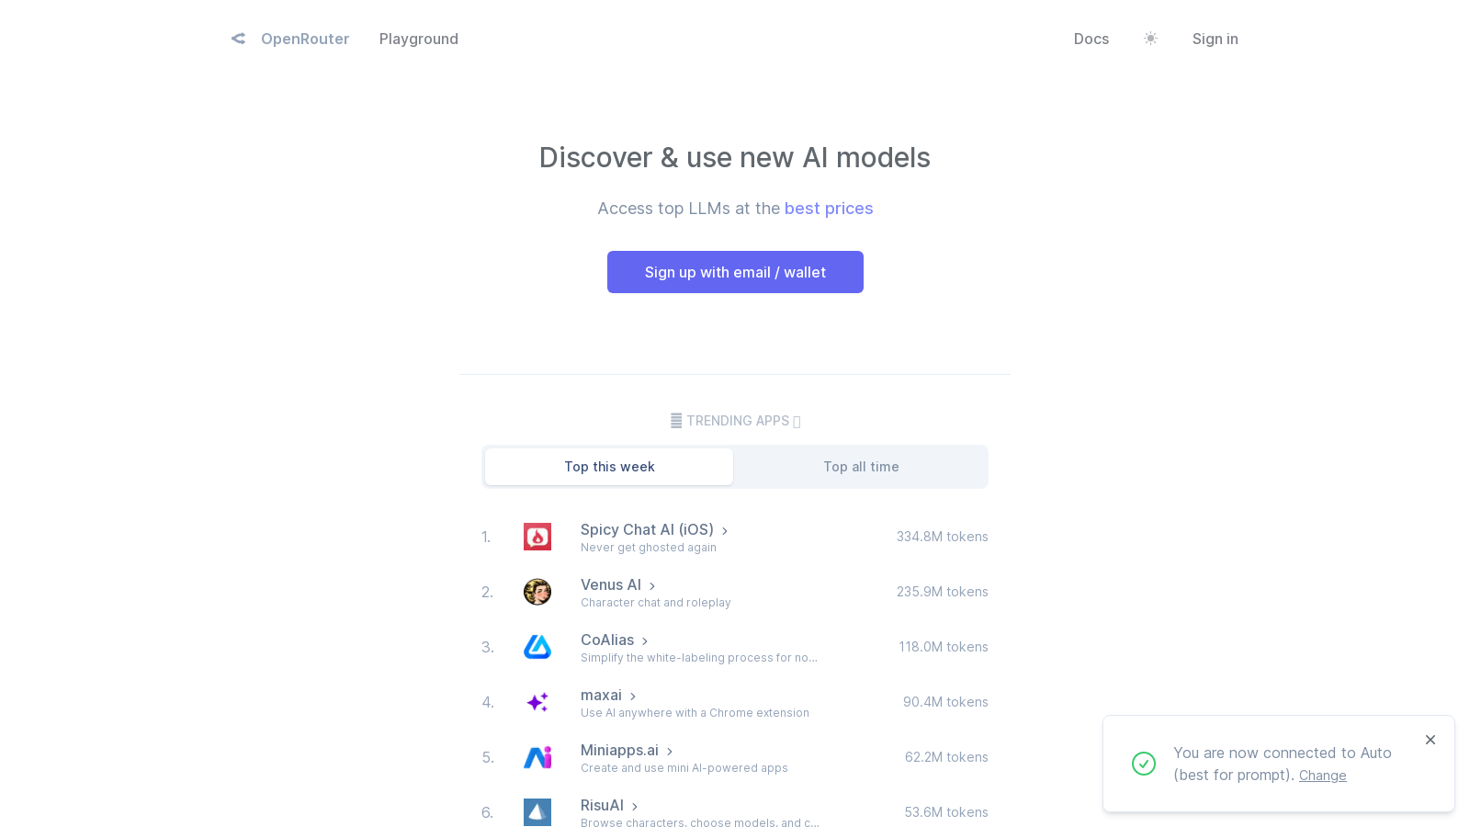Click the 62.2M tokens value

point(946,757)
